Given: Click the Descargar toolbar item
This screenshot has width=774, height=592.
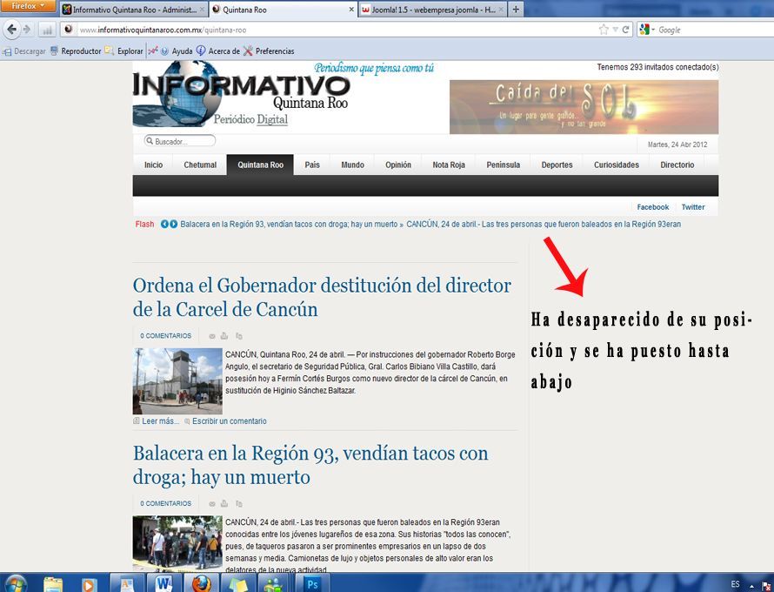Looking at the screenshot, I should coord(24,50).
